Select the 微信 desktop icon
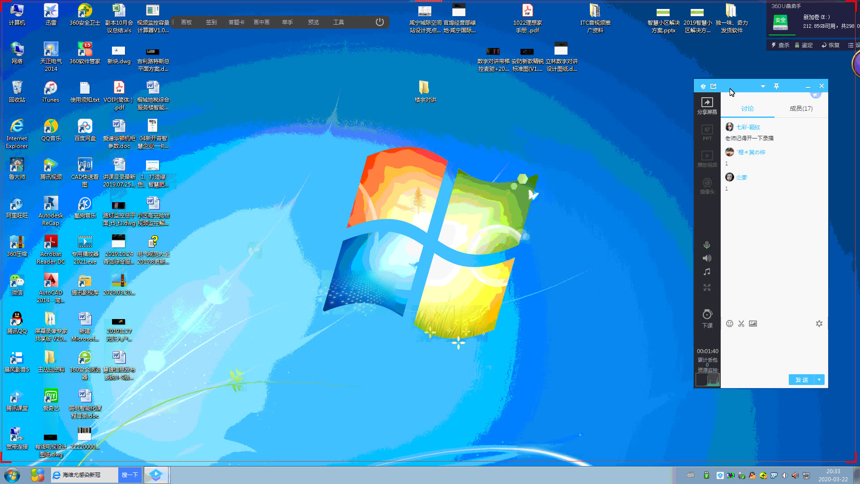The height and width of the screenshot is (484, 860). click(x=17, y=285)
